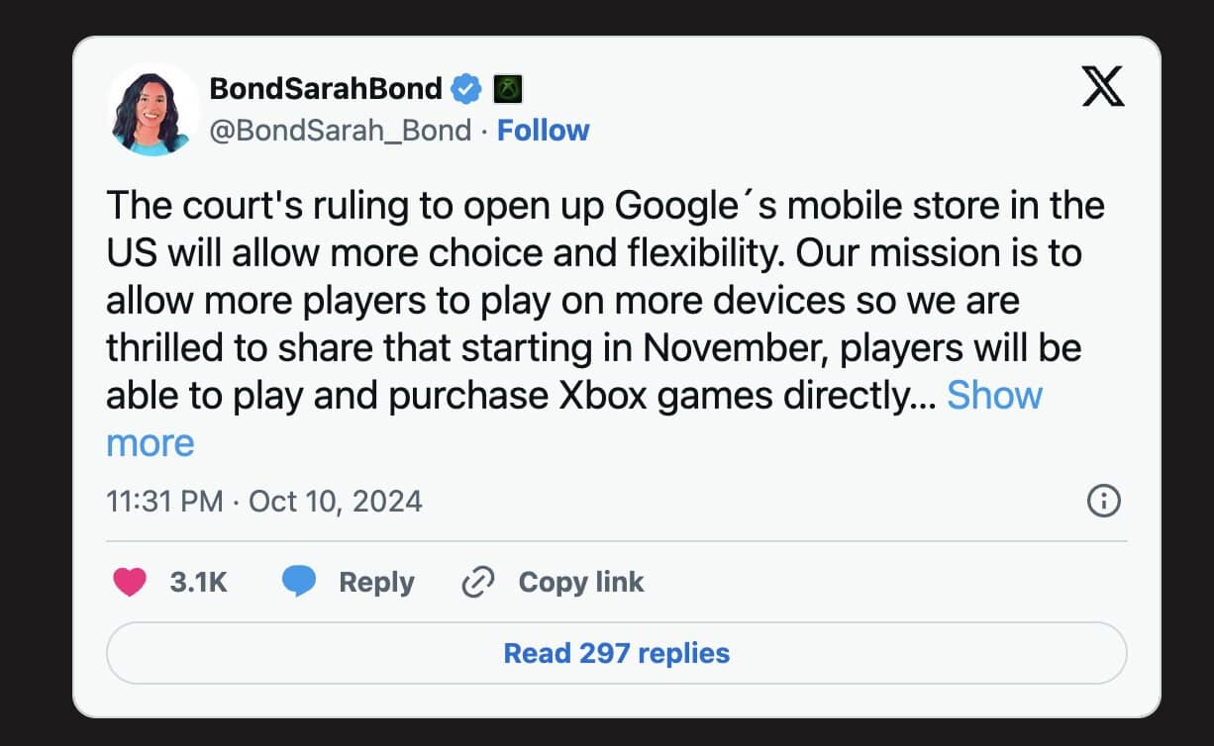The width and height of the screenshot is (1214, 746).
Task: Like the tweet with the heart icon
Action: 130,582
